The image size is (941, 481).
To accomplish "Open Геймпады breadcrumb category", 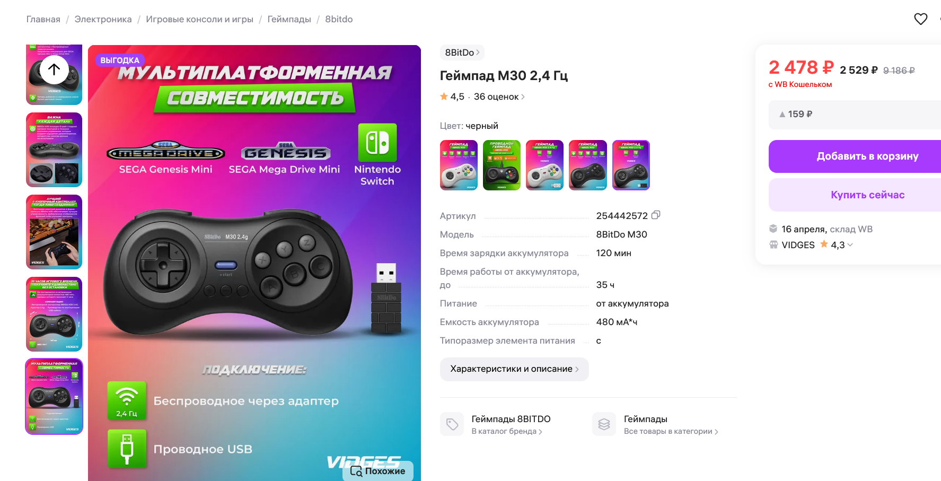I will (289, 19).
